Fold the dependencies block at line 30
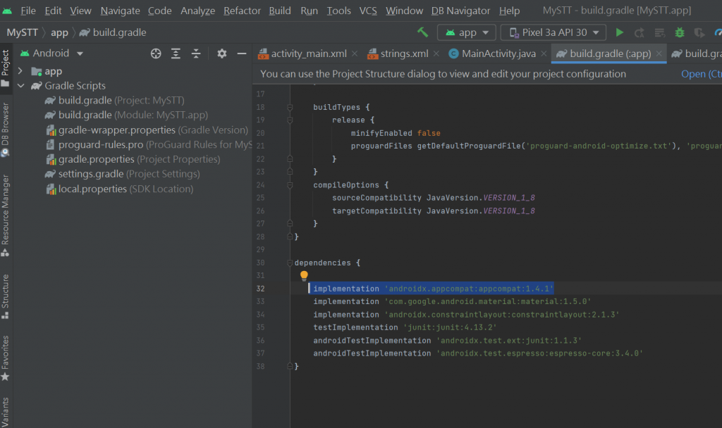Image resolution: width=722 pixels, height=428 pixels. (x=290, y=263)
